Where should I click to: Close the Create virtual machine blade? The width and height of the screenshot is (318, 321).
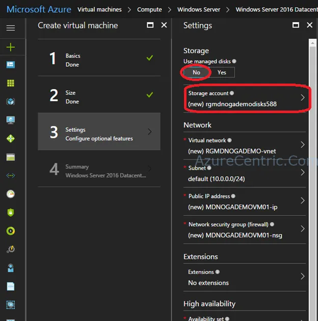[x=164, y=25]
